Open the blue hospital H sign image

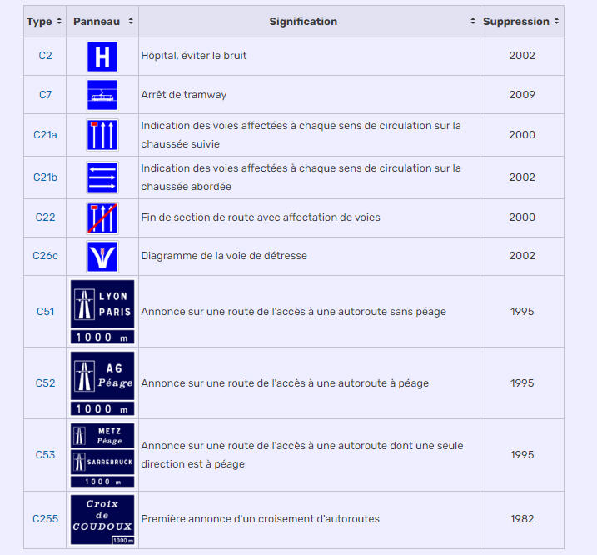(x=102, y=57)
